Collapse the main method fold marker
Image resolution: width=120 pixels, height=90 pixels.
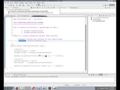click(6, 46)
